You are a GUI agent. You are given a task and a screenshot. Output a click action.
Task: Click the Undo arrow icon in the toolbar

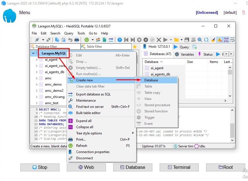[x=70, y=40]
